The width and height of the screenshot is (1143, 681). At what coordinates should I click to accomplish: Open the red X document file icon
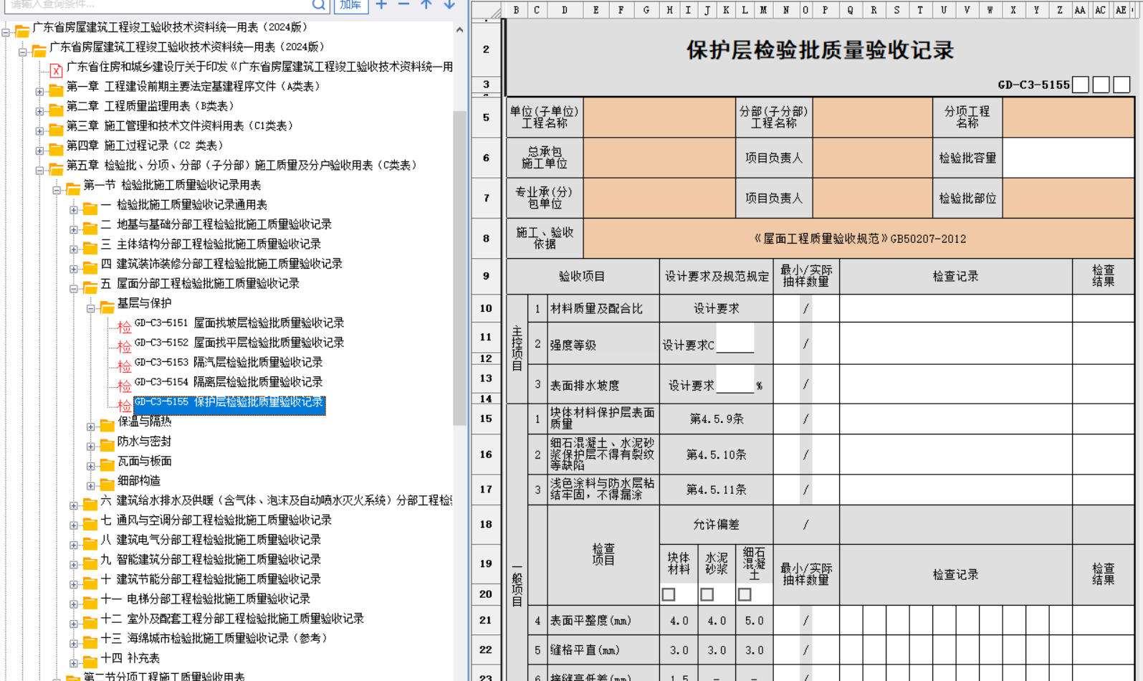pos(56,70)
